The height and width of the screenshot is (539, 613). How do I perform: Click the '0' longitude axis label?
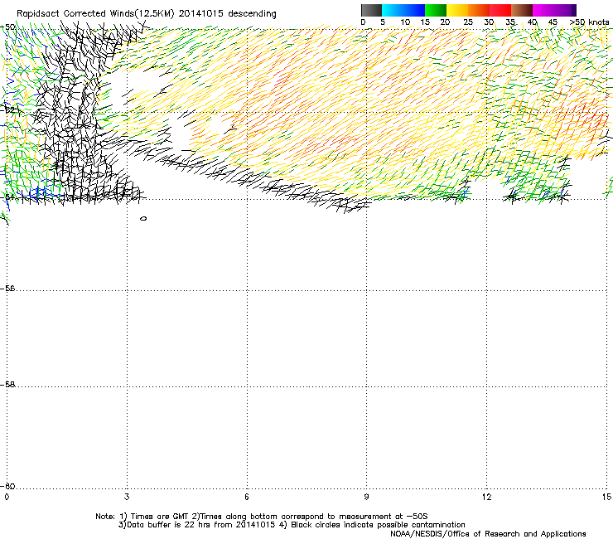point(7,497)
